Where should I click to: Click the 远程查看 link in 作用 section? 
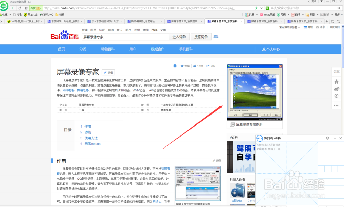coord(166,168)
